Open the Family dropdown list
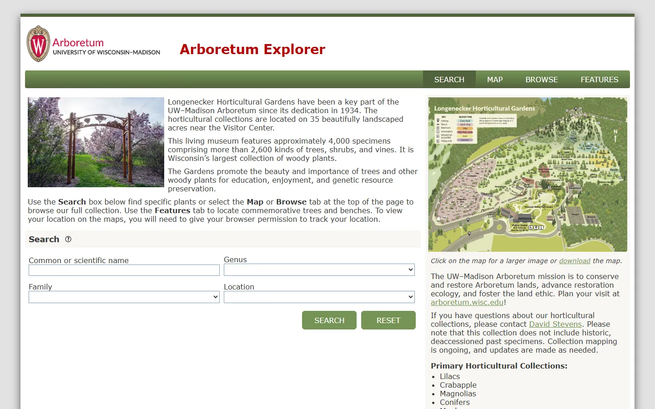This screenshot has width=655, height=409. (x=124, y=297)
